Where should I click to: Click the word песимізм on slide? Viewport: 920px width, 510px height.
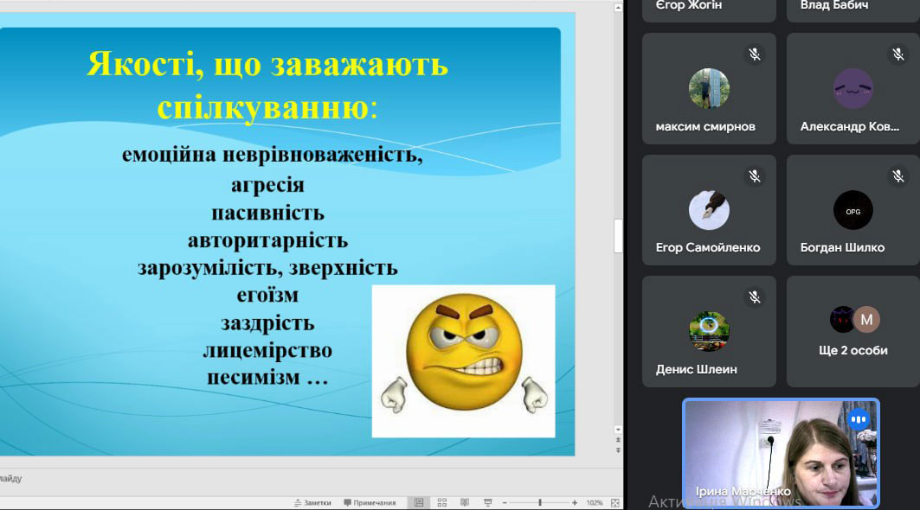[x=254, y=377]
